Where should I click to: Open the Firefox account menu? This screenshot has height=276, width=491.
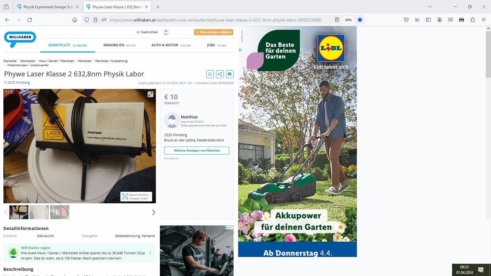tap(439, 20)
